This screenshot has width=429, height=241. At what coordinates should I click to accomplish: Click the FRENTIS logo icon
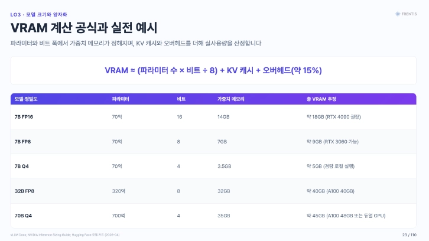398,14
